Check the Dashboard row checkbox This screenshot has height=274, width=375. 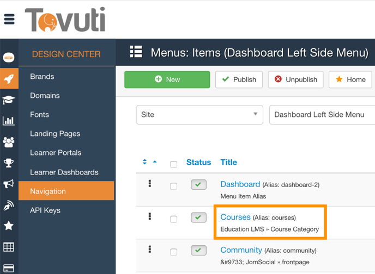[173, 186]
